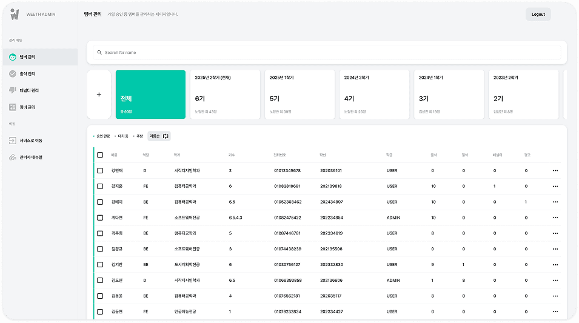Toggle the select-all checkbox in table header
This screenshot has height=323, width=579.
(100, 155)
